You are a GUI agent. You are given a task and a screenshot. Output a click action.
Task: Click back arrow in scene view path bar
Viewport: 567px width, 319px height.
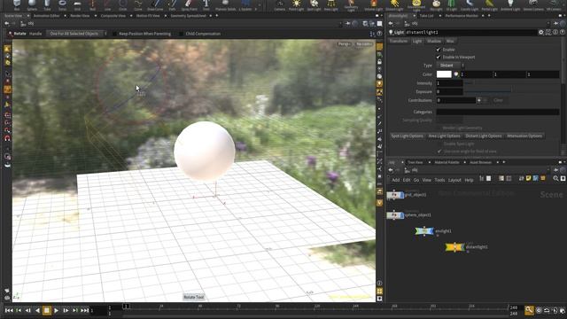click(x=7, y=24)
